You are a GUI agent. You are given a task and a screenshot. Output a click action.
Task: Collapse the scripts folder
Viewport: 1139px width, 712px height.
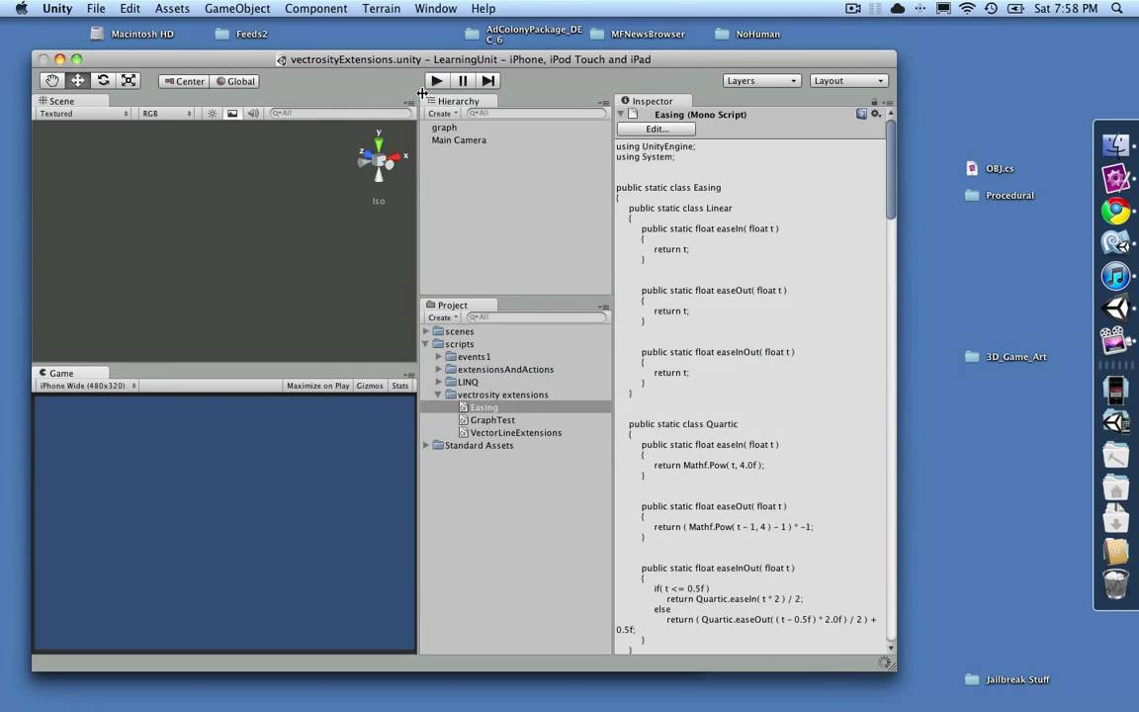click(x=426, y=344)
